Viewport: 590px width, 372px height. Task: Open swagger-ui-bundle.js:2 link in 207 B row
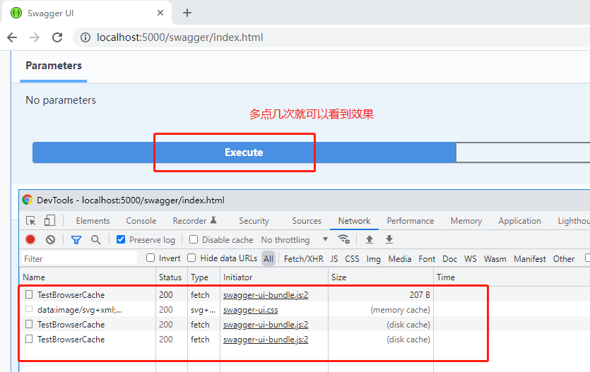(266, 295)
